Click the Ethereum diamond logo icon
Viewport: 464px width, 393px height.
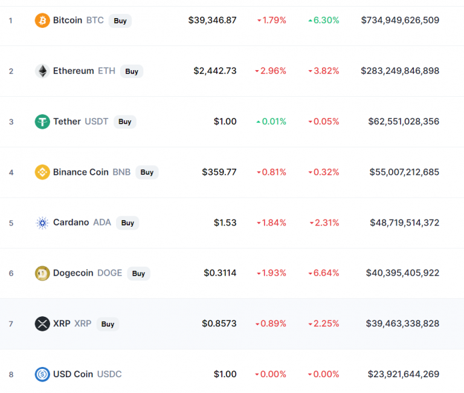[x=42, y=71]
